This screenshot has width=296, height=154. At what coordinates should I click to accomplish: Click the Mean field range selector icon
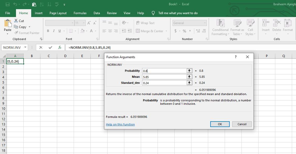tap(189, 77)
